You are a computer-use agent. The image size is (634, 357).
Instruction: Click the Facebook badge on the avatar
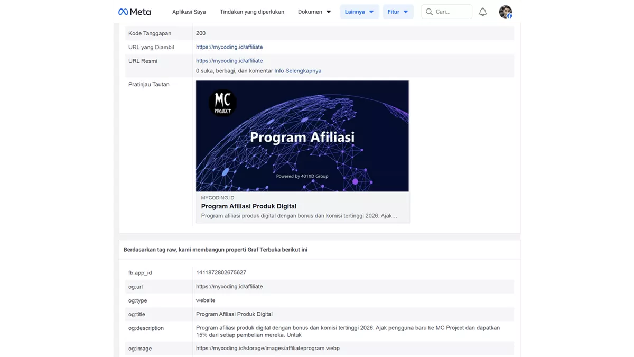pyautogui.click(x=510, y=16)
